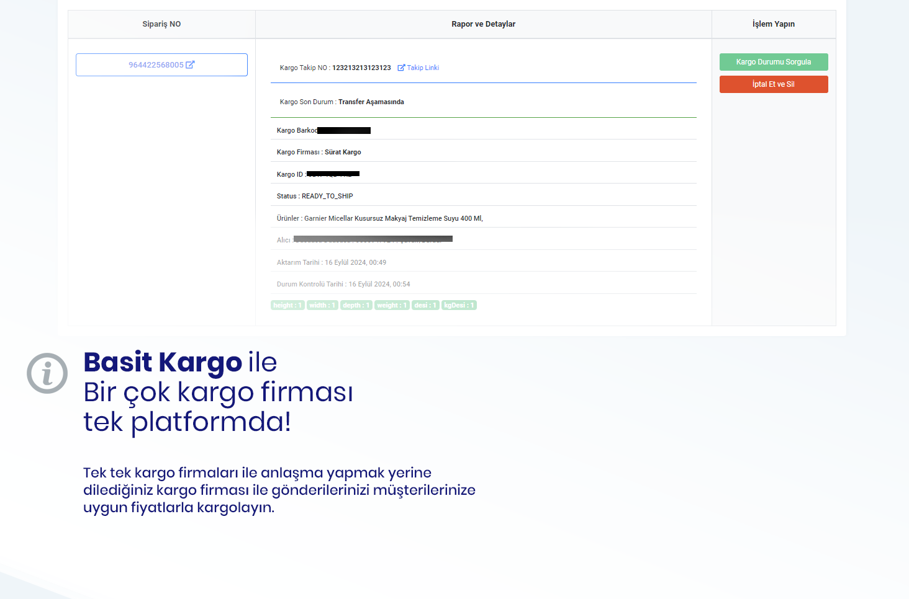This screenshot has height=599, width=909.
Task: Click the tracking number 123213213123123
Action: click(361, 68)
